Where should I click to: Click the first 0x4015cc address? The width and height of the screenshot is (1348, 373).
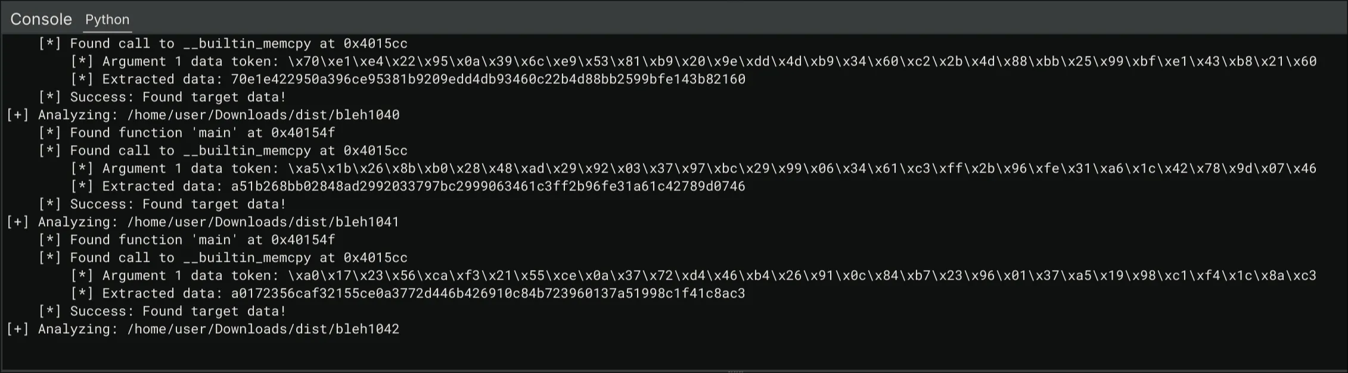pyautogui.click(x=375, y=43)
